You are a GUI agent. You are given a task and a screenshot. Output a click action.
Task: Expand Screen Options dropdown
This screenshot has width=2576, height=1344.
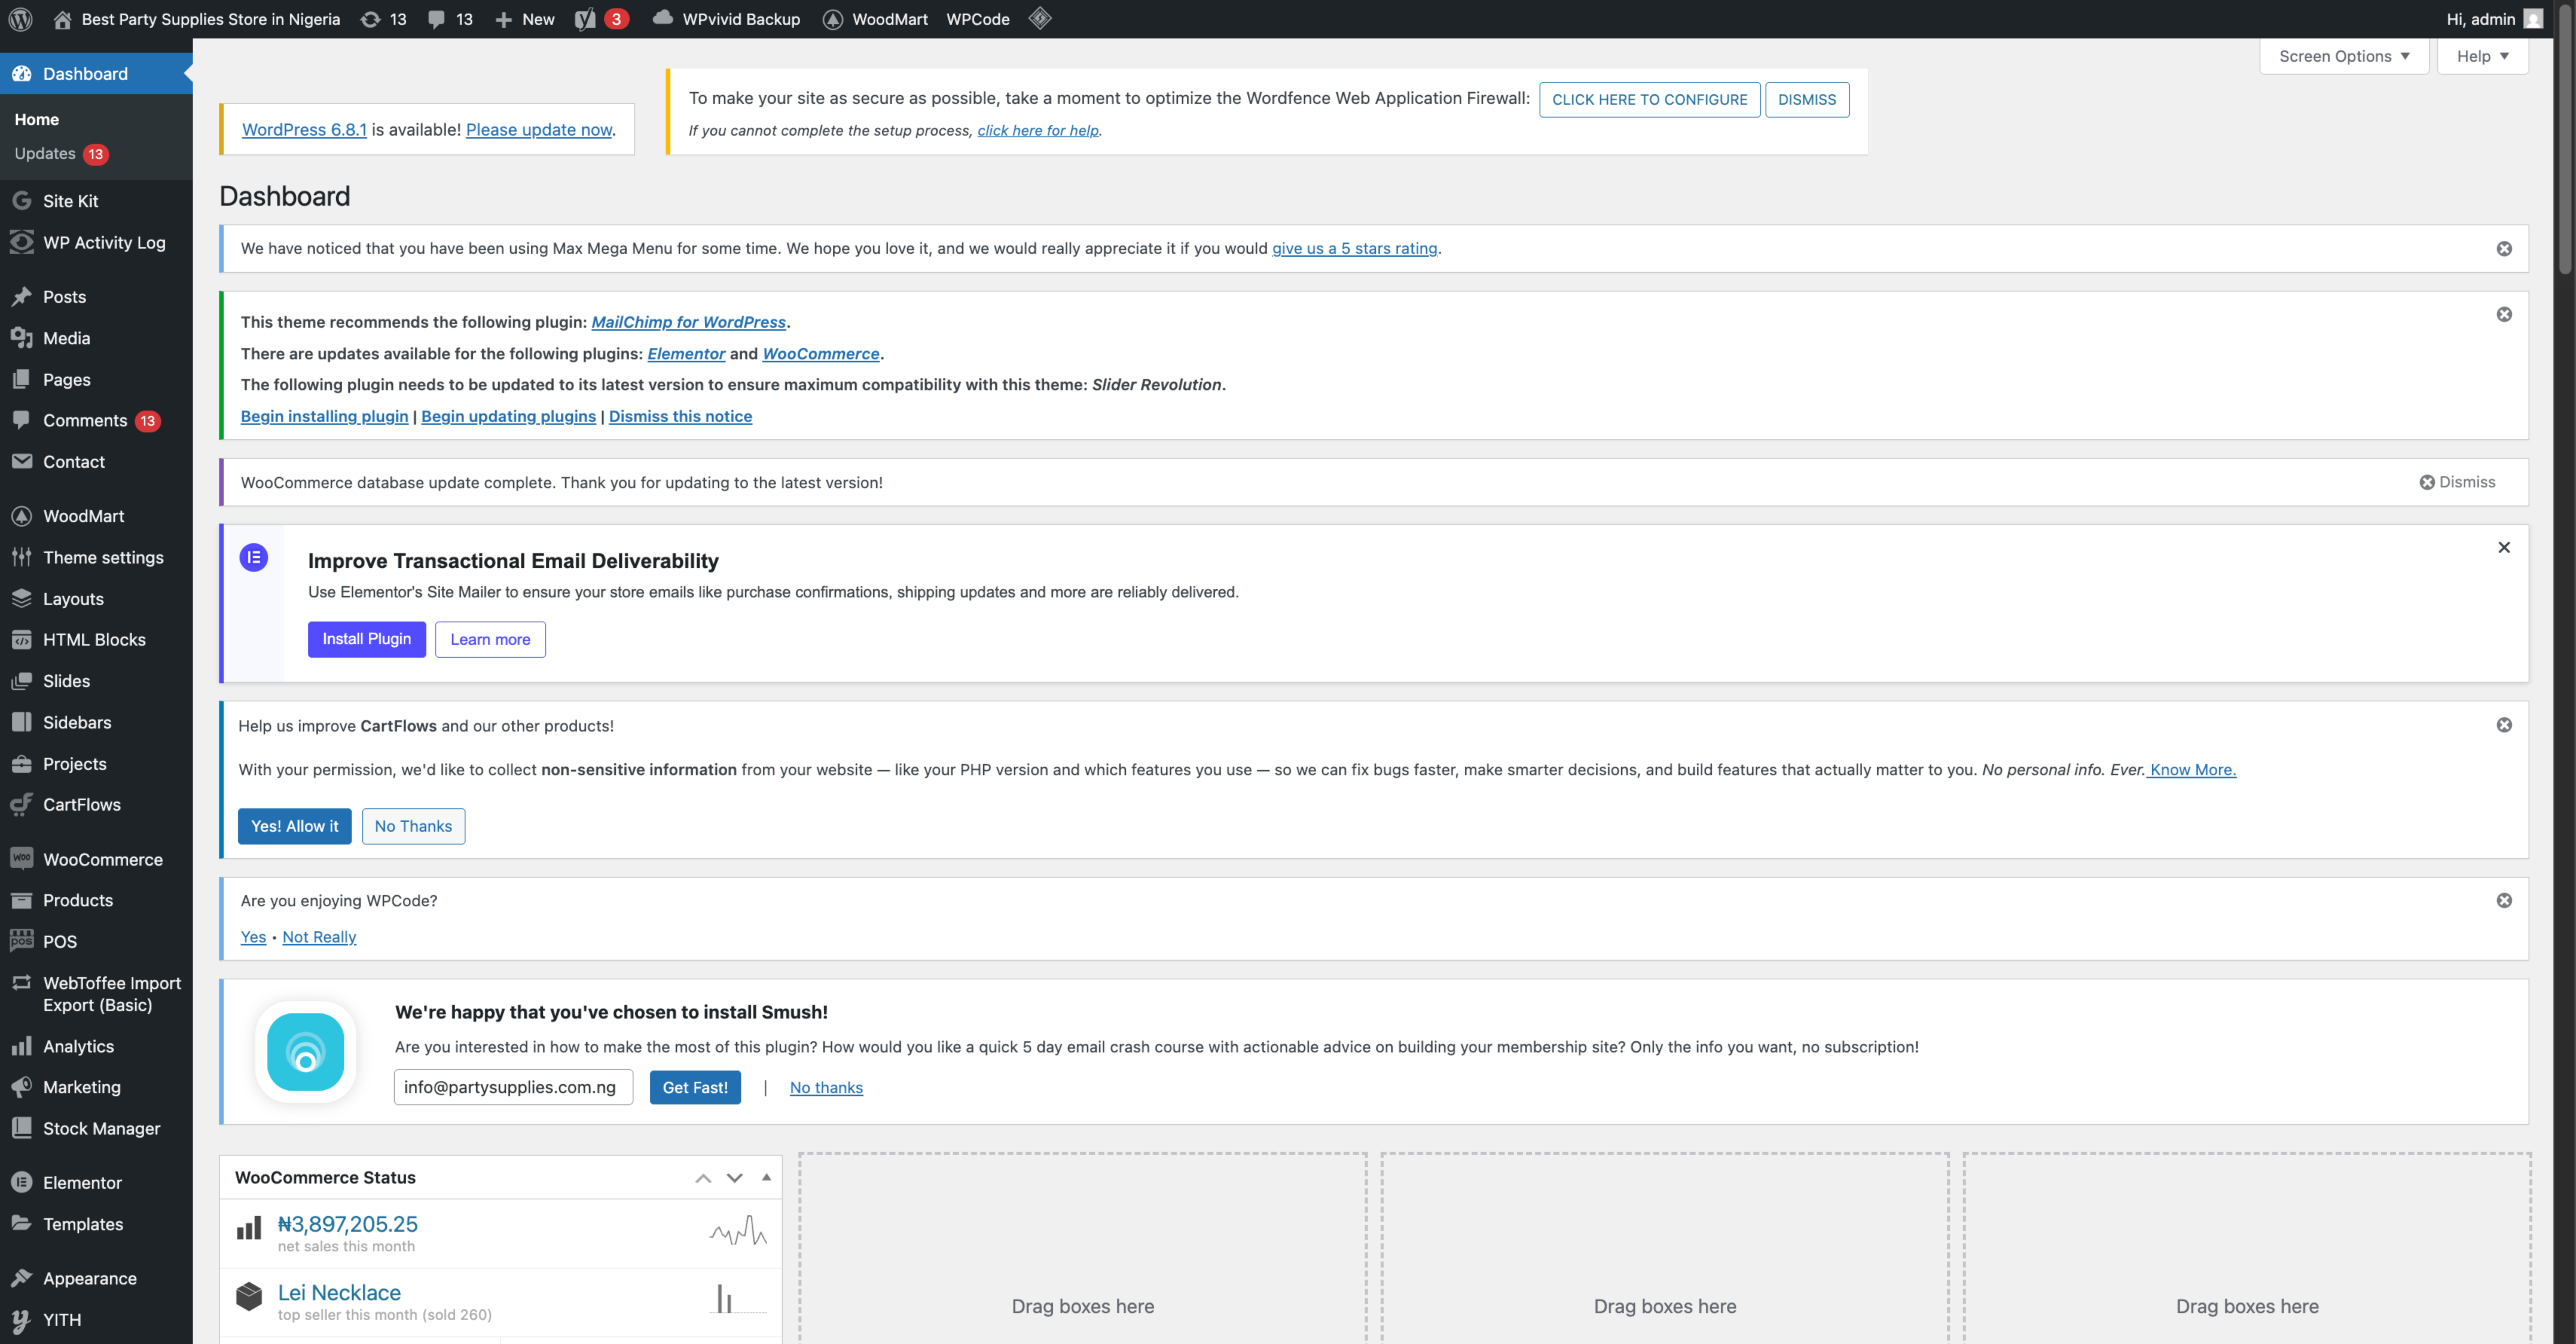[x=2344, y=56]
